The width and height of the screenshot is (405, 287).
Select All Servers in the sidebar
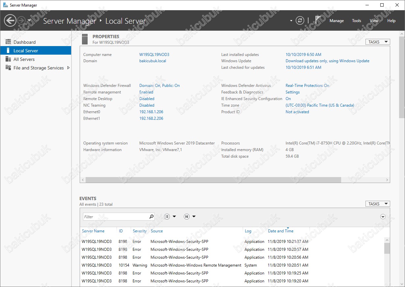pos(36,59)
